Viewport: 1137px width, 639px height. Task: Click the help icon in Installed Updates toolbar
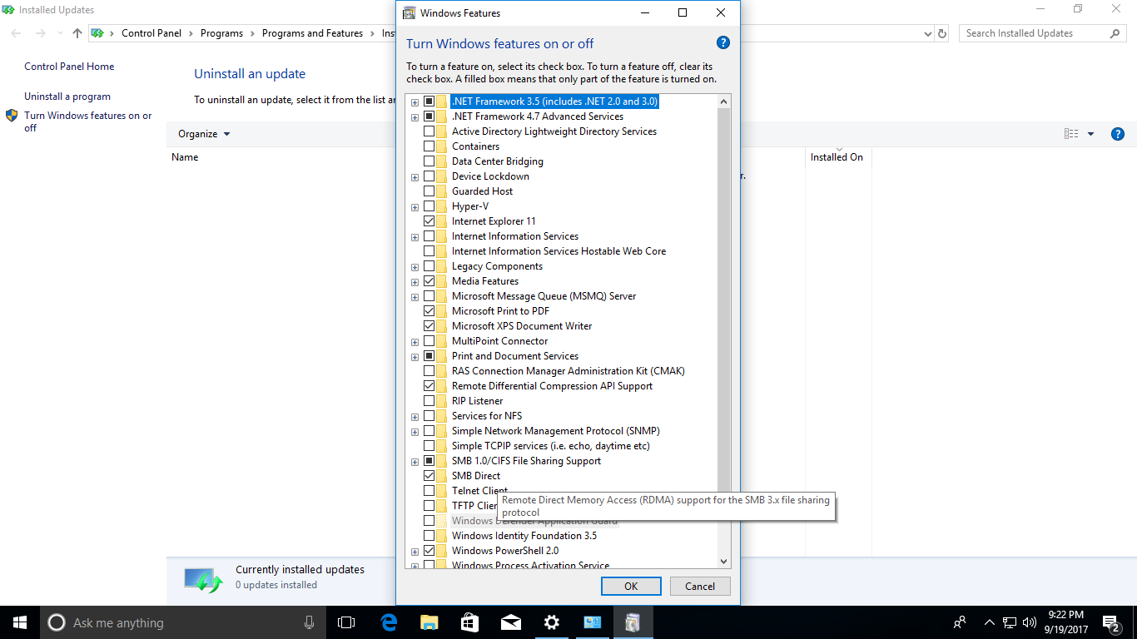click(x=1118, y=134)
